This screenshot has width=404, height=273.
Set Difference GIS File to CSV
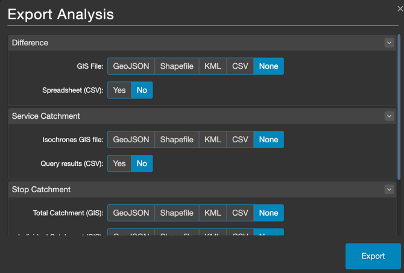(x=240, y=66)
